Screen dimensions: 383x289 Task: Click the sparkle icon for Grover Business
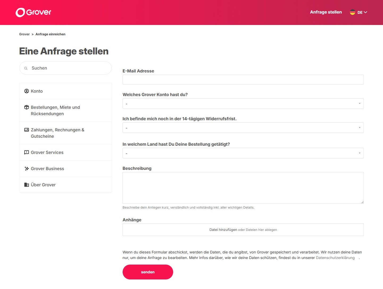(x=27, y=169)
